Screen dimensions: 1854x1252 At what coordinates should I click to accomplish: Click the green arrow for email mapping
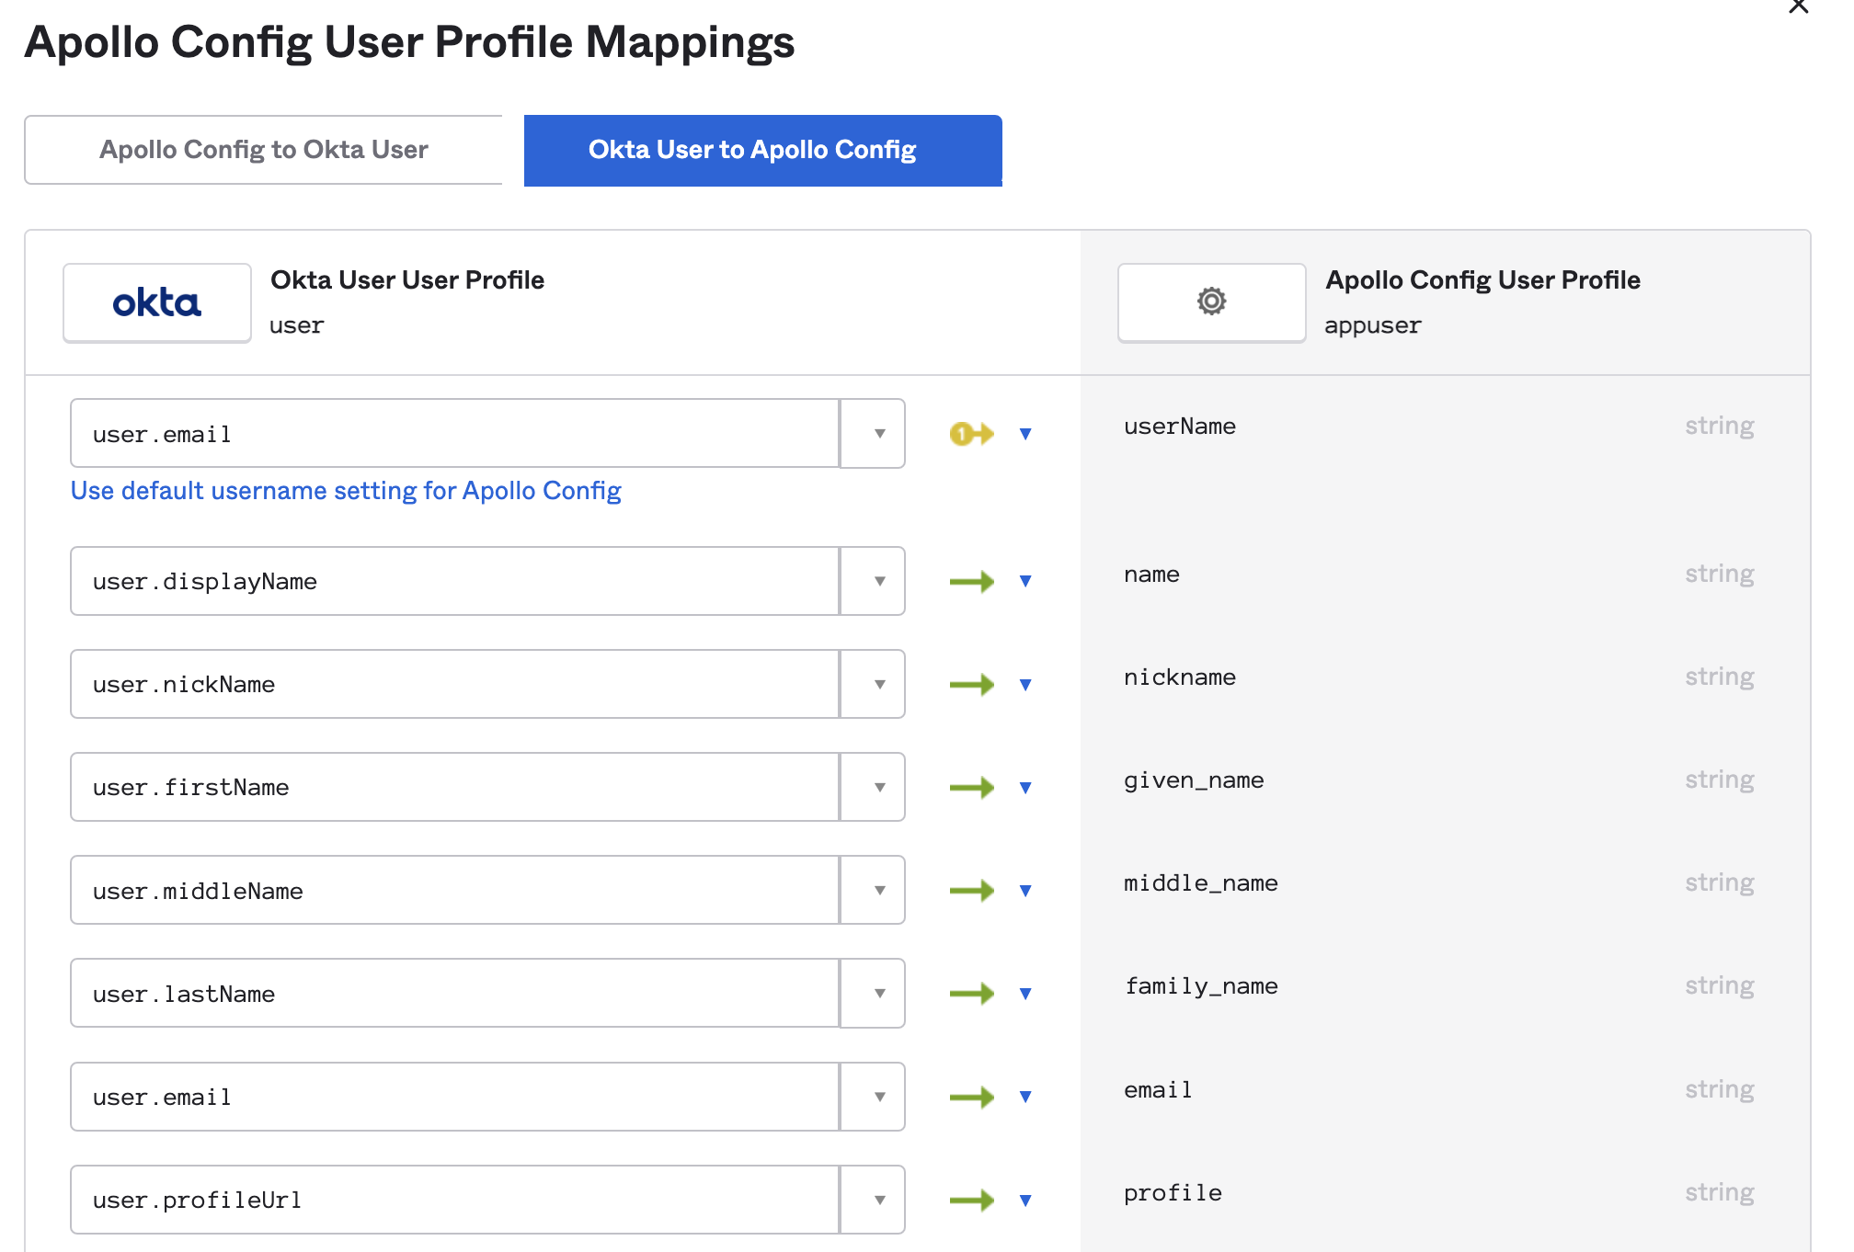pos(971,1097)
